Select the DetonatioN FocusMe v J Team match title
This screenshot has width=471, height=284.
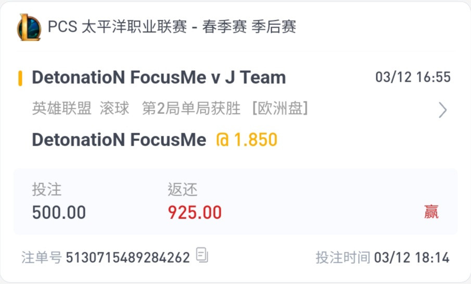coord(159,78)
